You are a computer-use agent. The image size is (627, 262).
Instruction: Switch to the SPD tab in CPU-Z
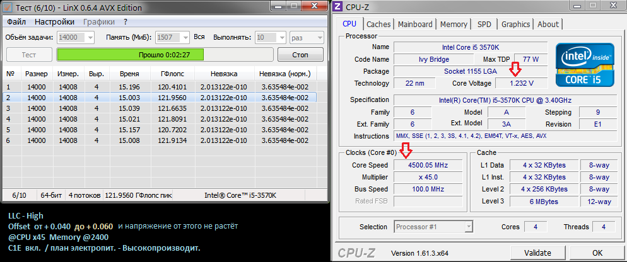pyautogui.click(x=484, y=24)
